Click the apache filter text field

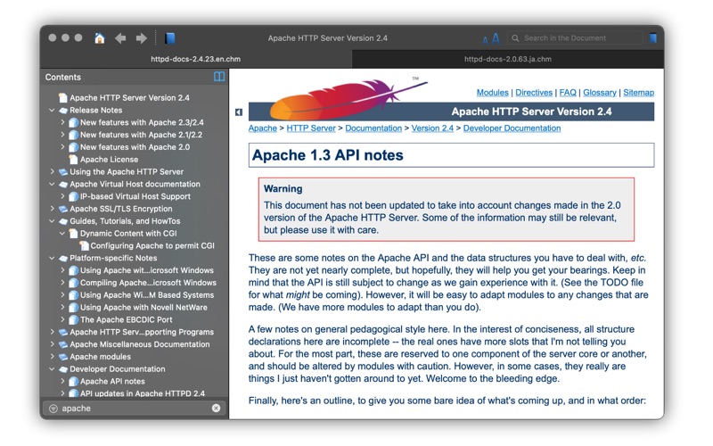click(x=135, y=409)
